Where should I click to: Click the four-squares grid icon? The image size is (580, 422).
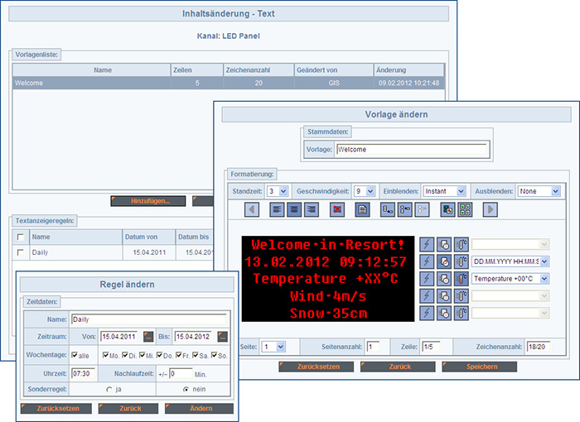pos(465,210)
